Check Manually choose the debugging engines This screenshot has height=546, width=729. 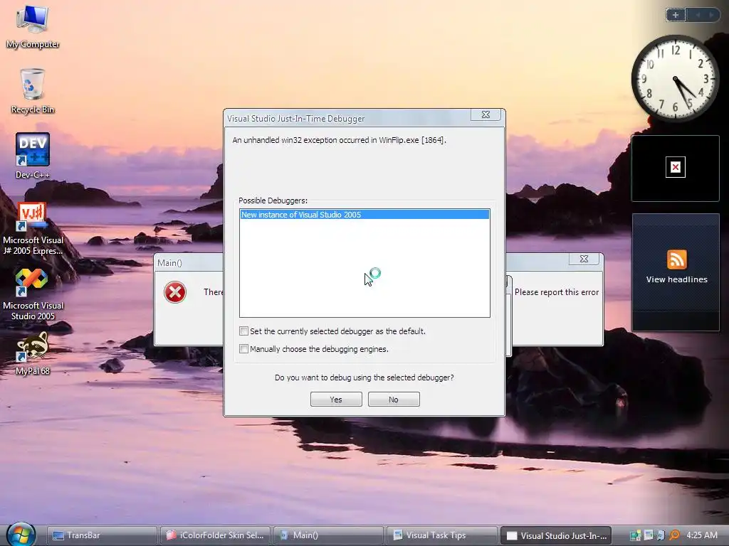click(x=243, y=348)
